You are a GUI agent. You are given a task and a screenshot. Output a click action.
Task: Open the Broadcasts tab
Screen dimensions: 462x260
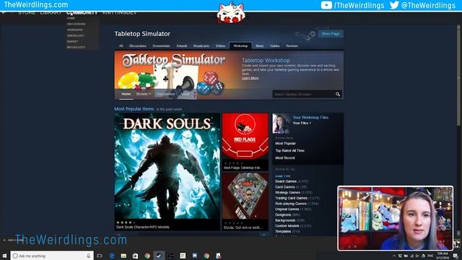point(201,45)
